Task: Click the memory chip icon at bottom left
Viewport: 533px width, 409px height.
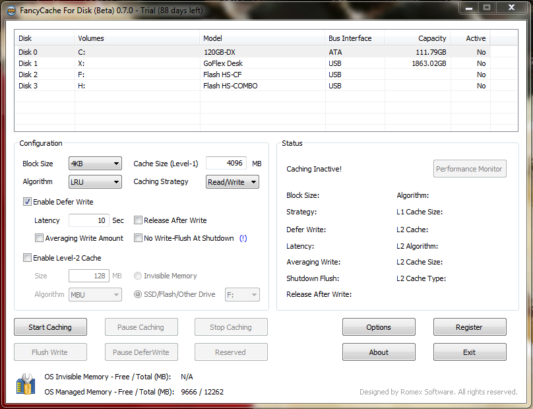Action: (x=26, y=384)
